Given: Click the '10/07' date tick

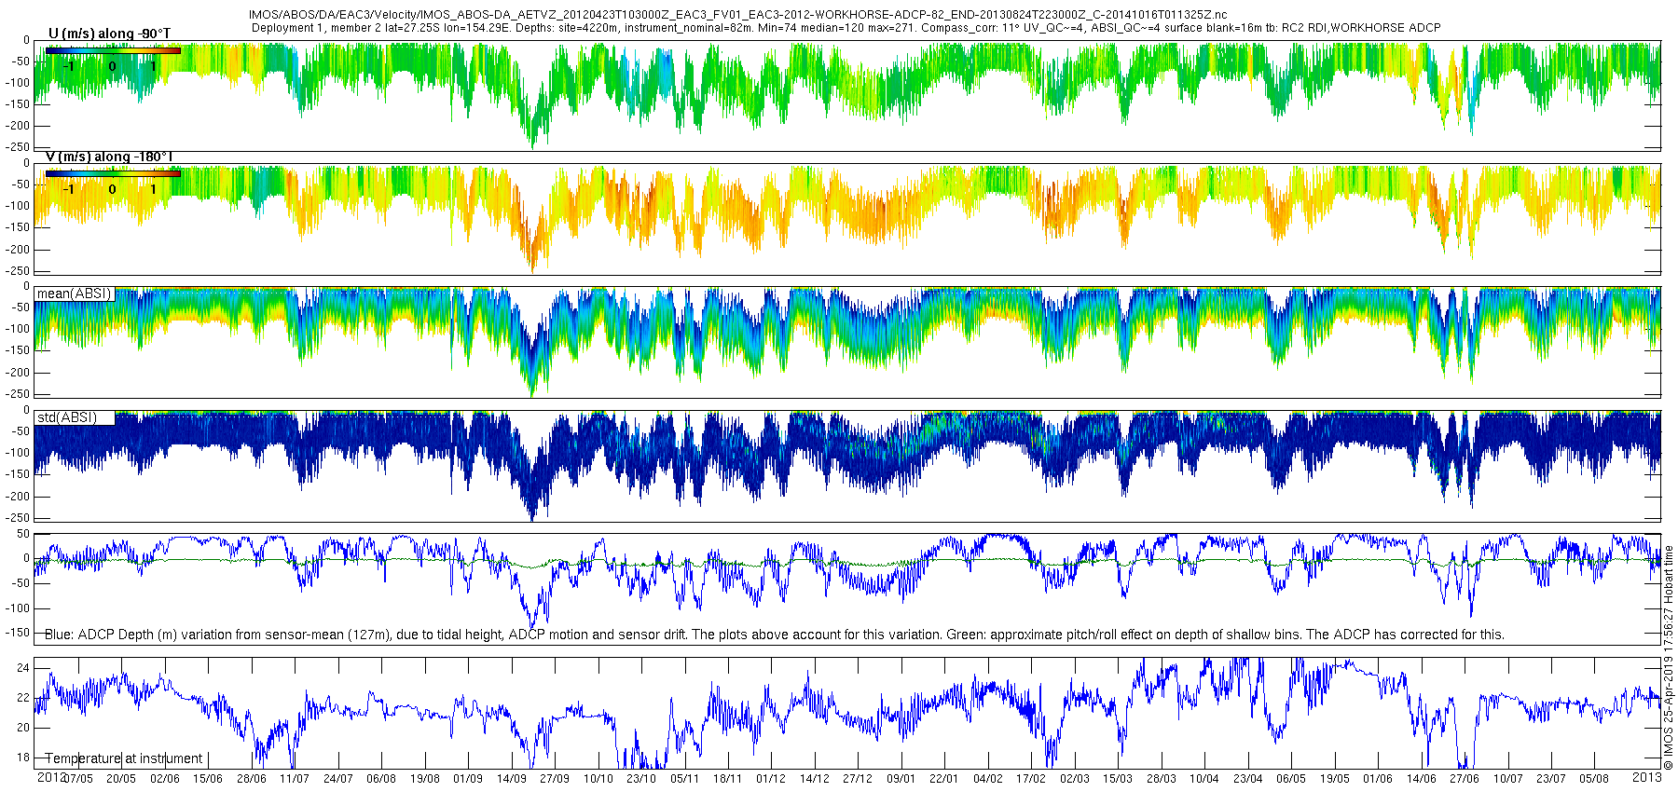Looking at the screenshot, I should tap(1507, 779).
